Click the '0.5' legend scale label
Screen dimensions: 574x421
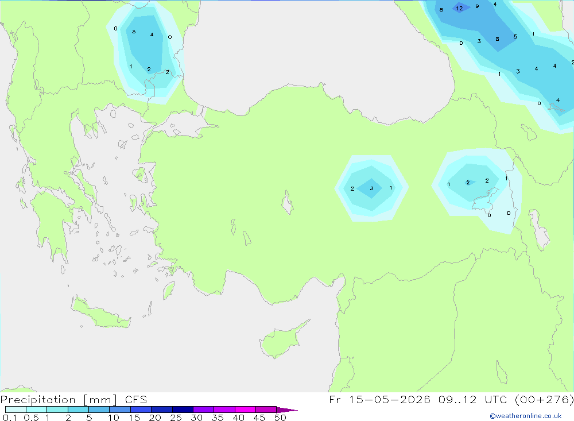[31, 418]
